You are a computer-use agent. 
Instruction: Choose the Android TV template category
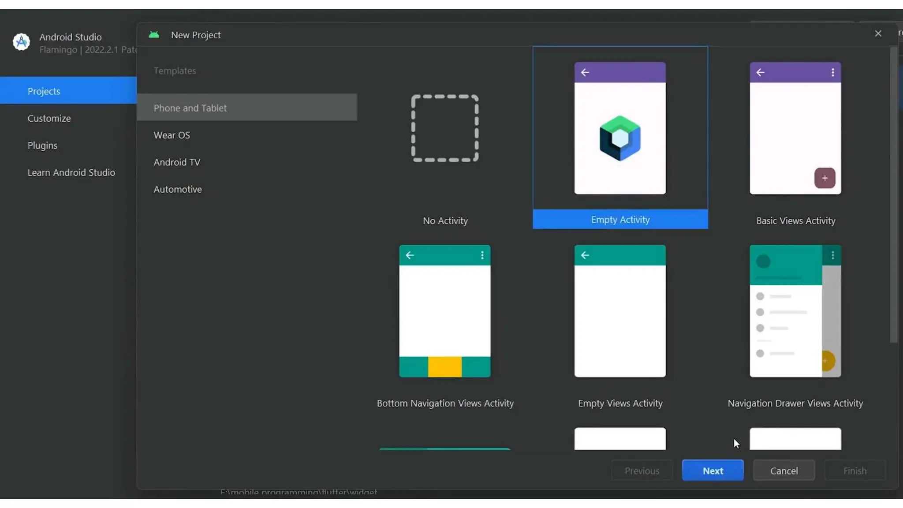(x=177, y=162)
